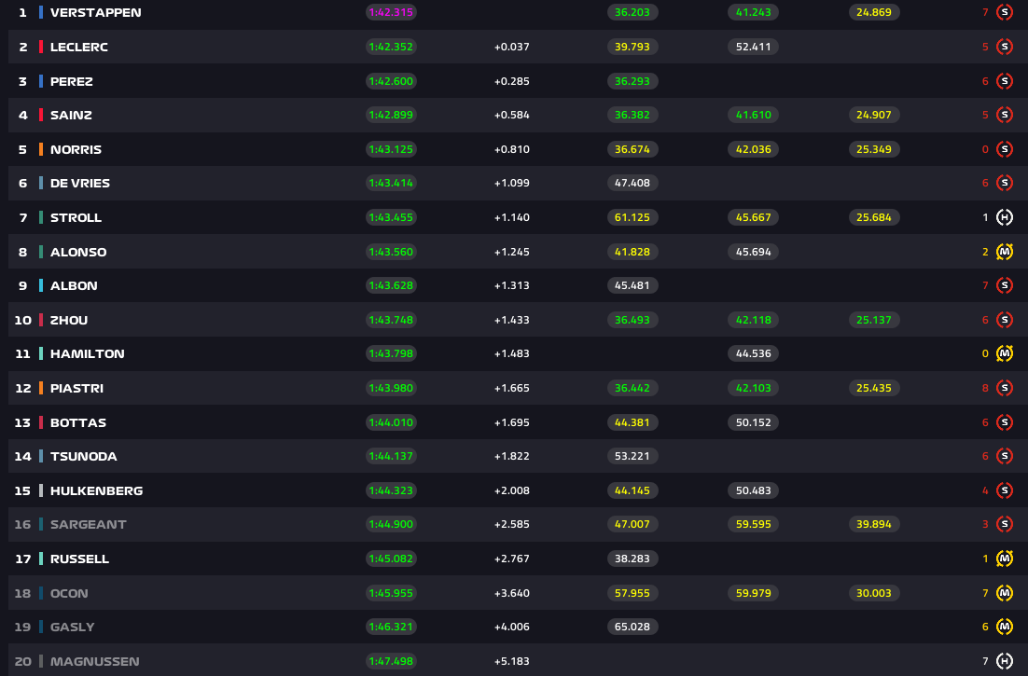
Task: Select driver name HULKENBERG
Action: coord(96,490)
